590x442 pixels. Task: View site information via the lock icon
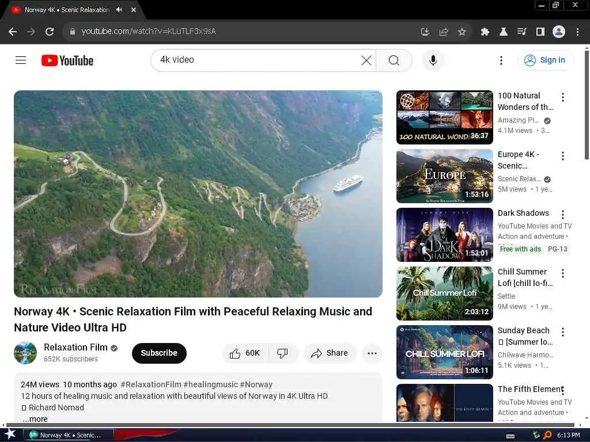click(x=73, y=32)
